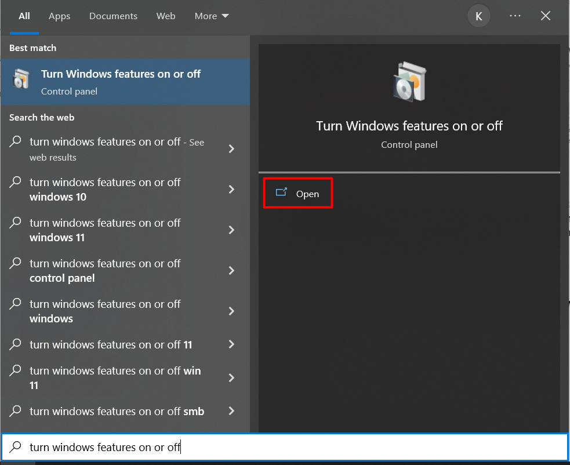The height and width of the screenshot is (465, 570).
Task: Select suggestion ending with 'win 11'
Action: [125, 378]
